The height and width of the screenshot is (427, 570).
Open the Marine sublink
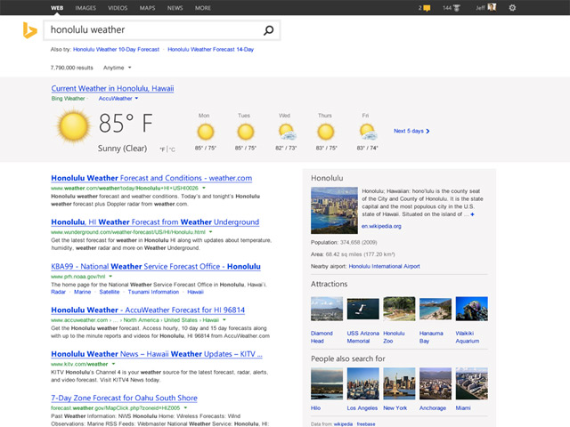click(83, 292)
